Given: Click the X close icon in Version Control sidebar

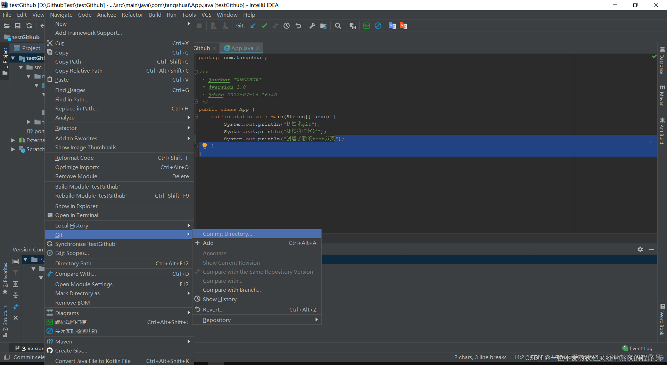Looking at the screenshot, I should tap(16, 318).
